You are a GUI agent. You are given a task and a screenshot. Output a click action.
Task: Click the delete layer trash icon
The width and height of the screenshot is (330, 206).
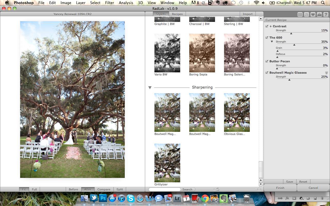(322, 198)
